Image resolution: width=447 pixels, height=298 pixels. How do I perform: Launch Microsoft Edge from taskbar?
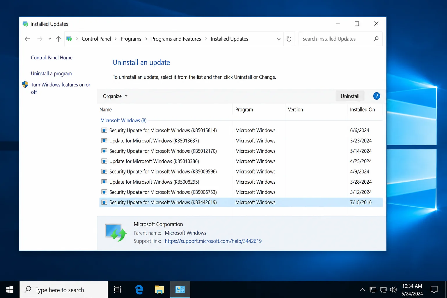[x=139, y=290]
